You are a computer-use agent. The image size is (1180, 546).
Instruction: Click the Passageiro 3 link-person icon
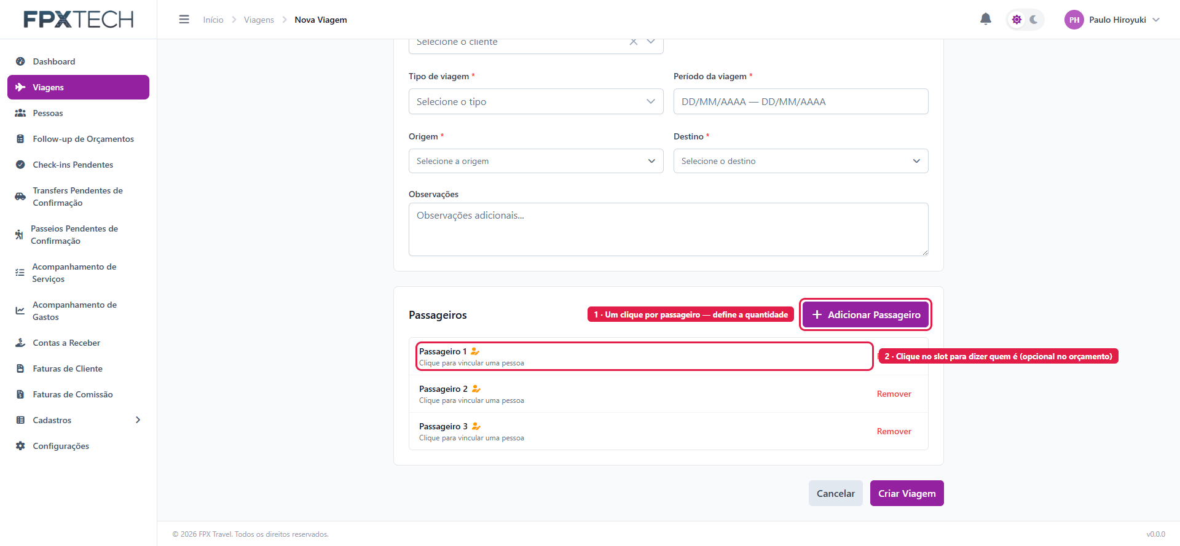click(x=476, y=426)
